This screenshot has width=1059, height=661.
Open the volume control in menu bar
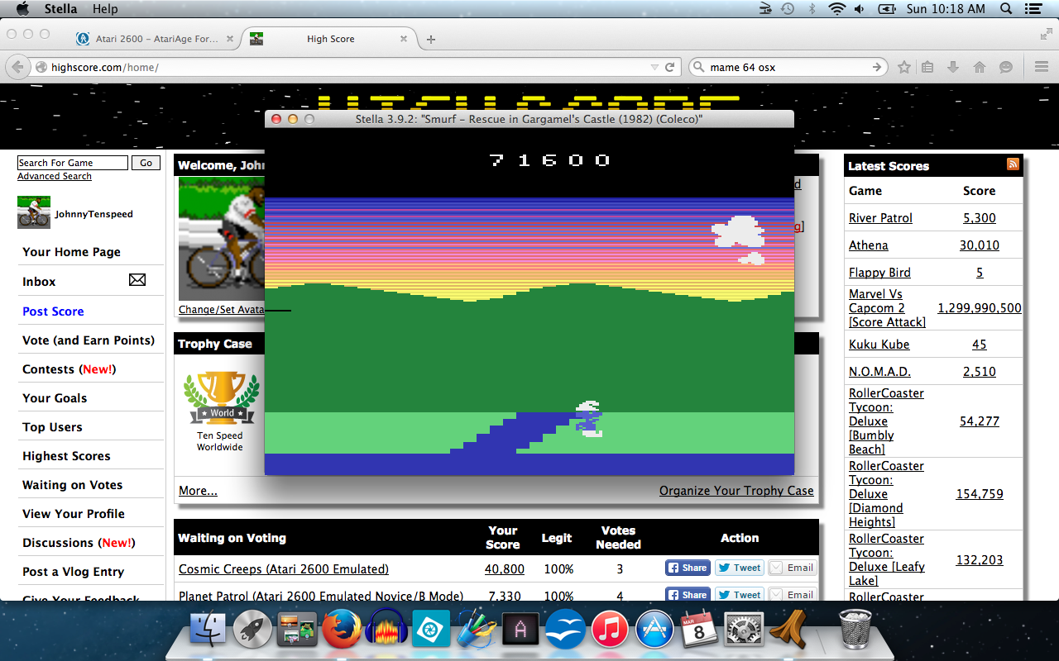tap(860, 9)
